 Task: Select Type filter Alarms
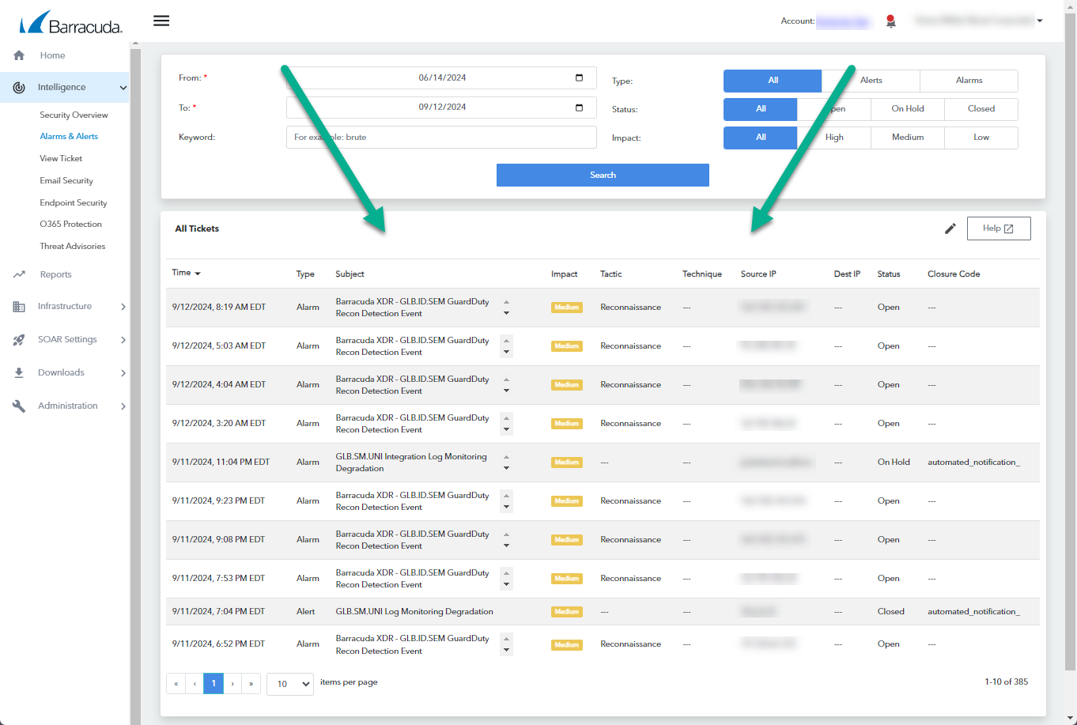point(969,81)
